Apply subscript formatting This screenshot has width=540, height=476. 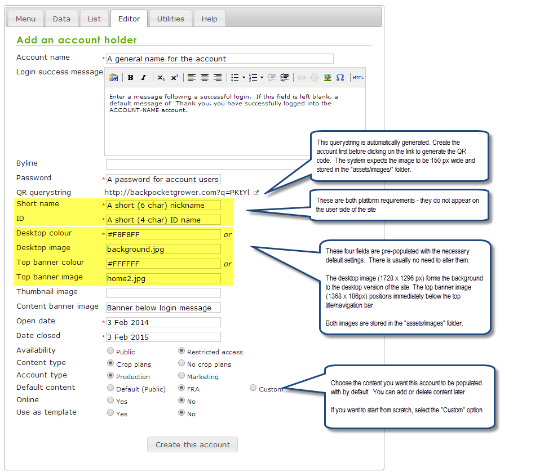pos(161,78)
